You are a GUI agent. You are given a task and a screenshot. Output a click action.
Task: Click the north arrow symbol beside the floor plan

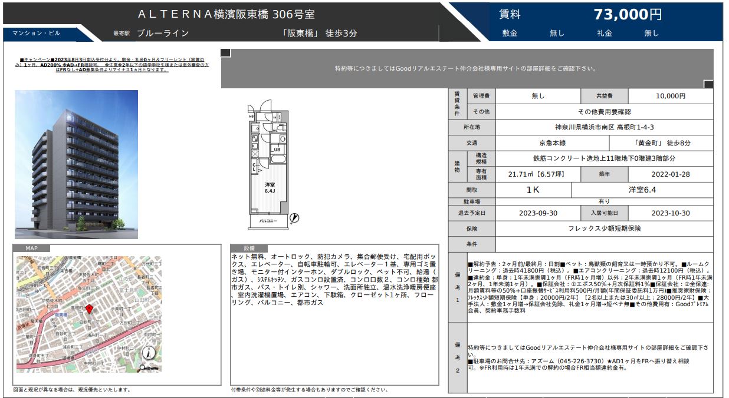point(295,218)
